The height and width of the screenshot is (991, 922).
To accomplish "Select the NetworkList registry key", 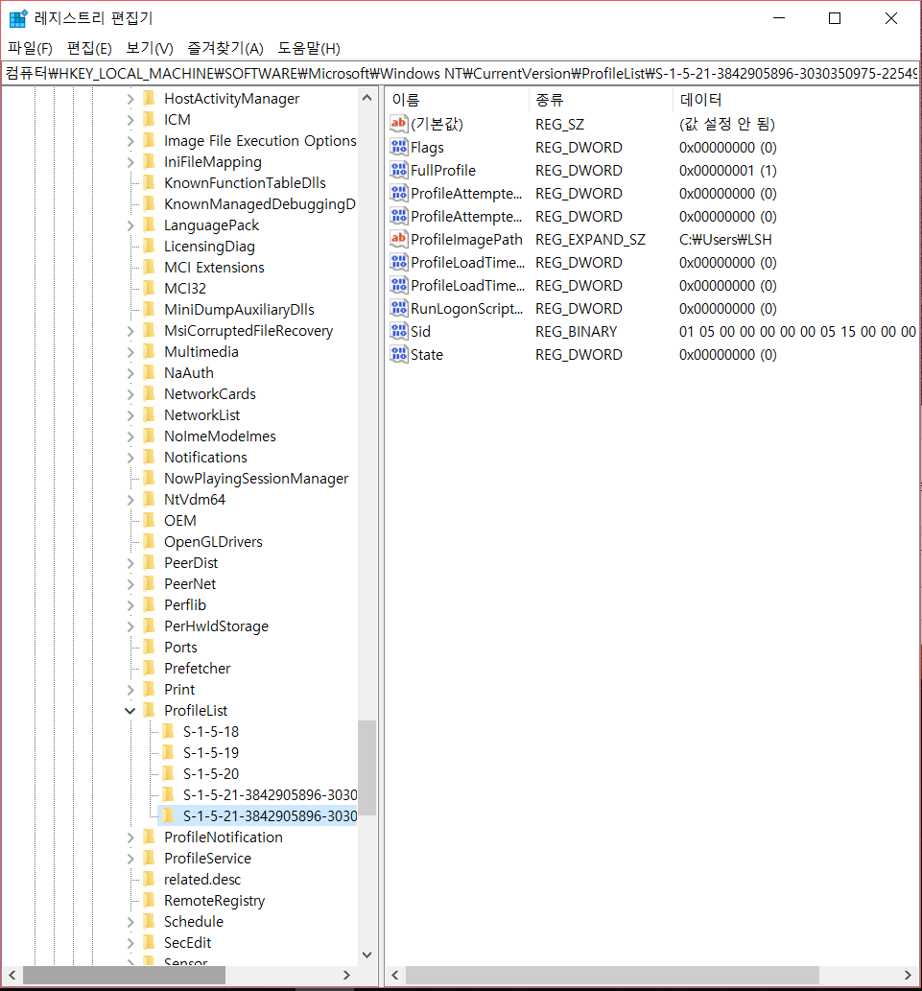I will (x=202, y=415).
